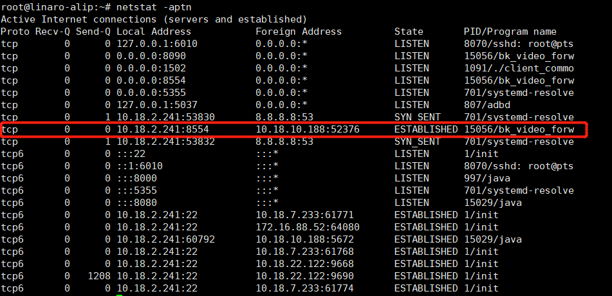Click foreign address 10.18.7.233:61774
The image size is (612, 296).
pos(304,288)
